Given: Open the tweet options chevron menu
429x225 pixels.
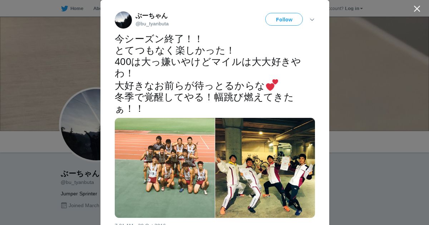Looking at the screenshot, I should coord(312,20).
